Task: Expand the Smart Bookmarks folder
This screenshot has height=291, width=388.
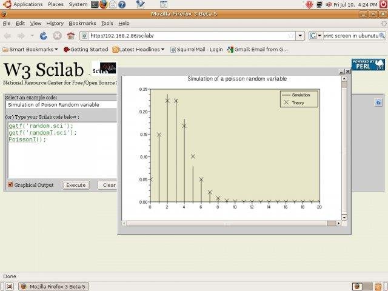Action: point(30,50)
